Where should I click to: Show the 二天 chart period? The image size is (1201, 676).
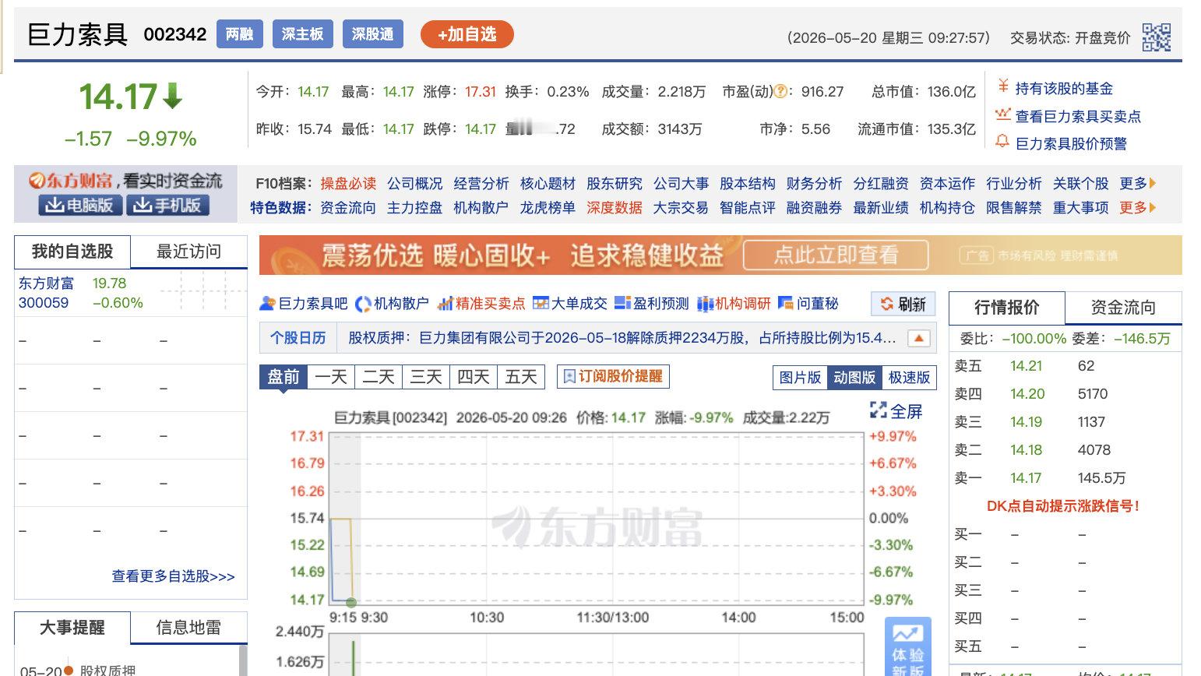pyautogui.click(x=379, y=377)
